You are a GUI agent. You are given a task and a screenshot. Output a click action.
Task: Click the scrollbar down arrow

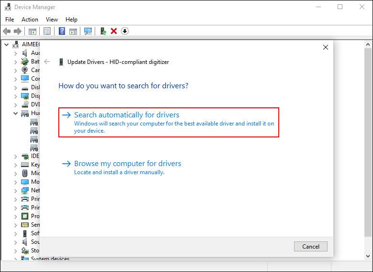point(368,256)
